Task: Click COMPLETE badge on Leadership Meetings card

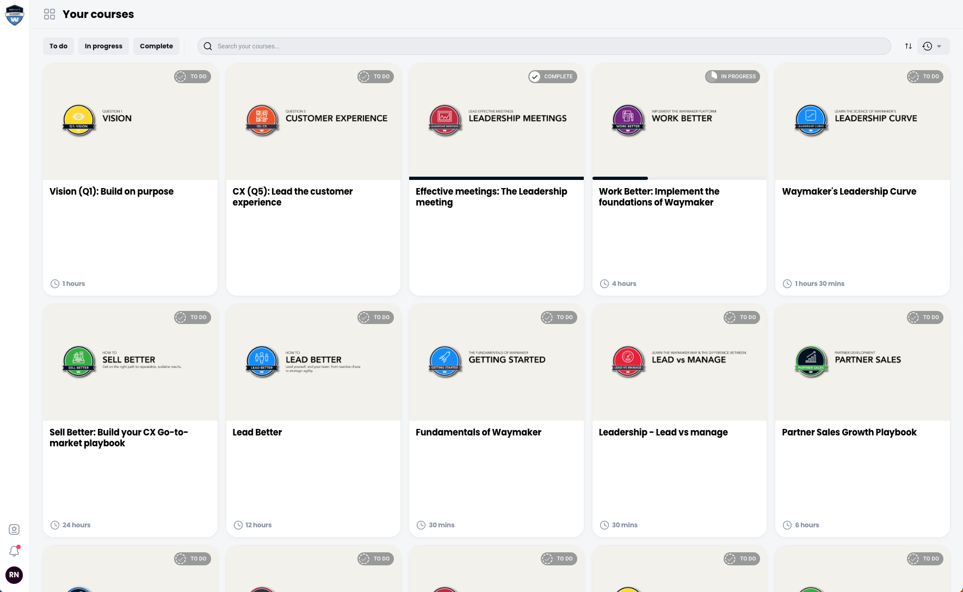Action: [553, 77]
